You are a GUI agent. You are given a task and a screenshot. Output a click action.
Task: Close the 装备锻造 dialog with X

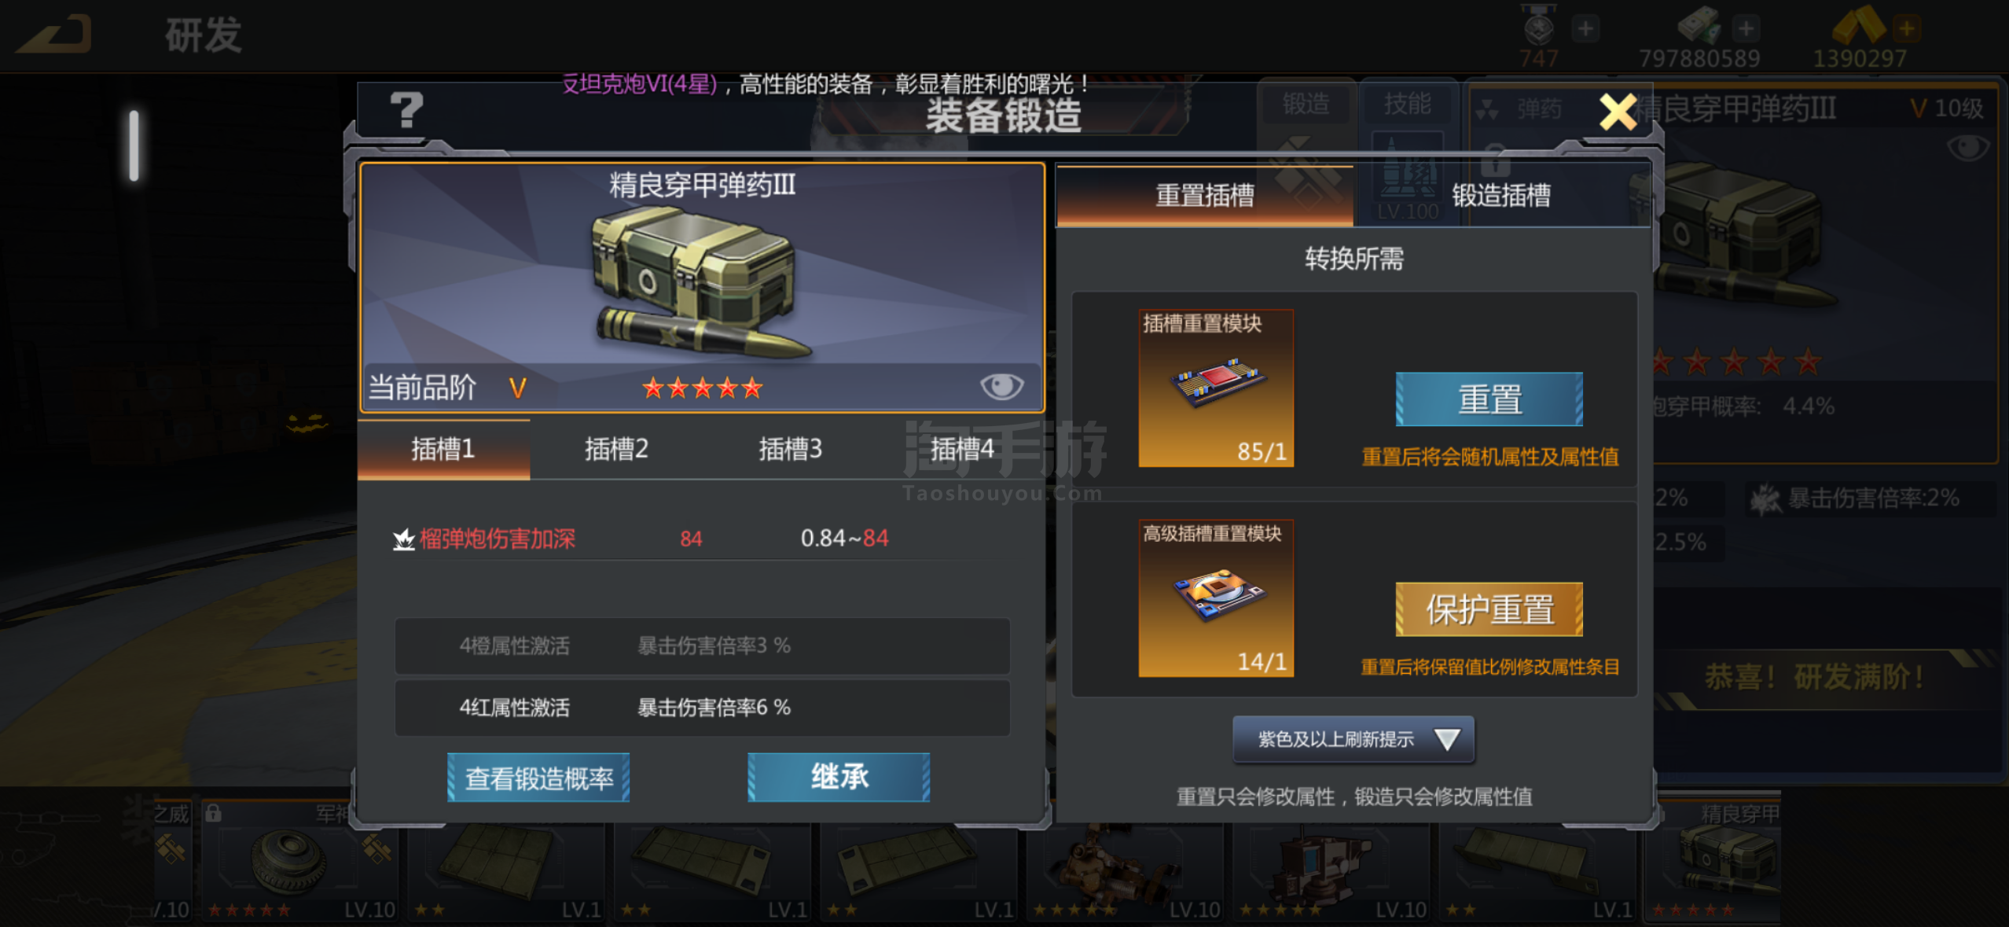[1618, 112]
